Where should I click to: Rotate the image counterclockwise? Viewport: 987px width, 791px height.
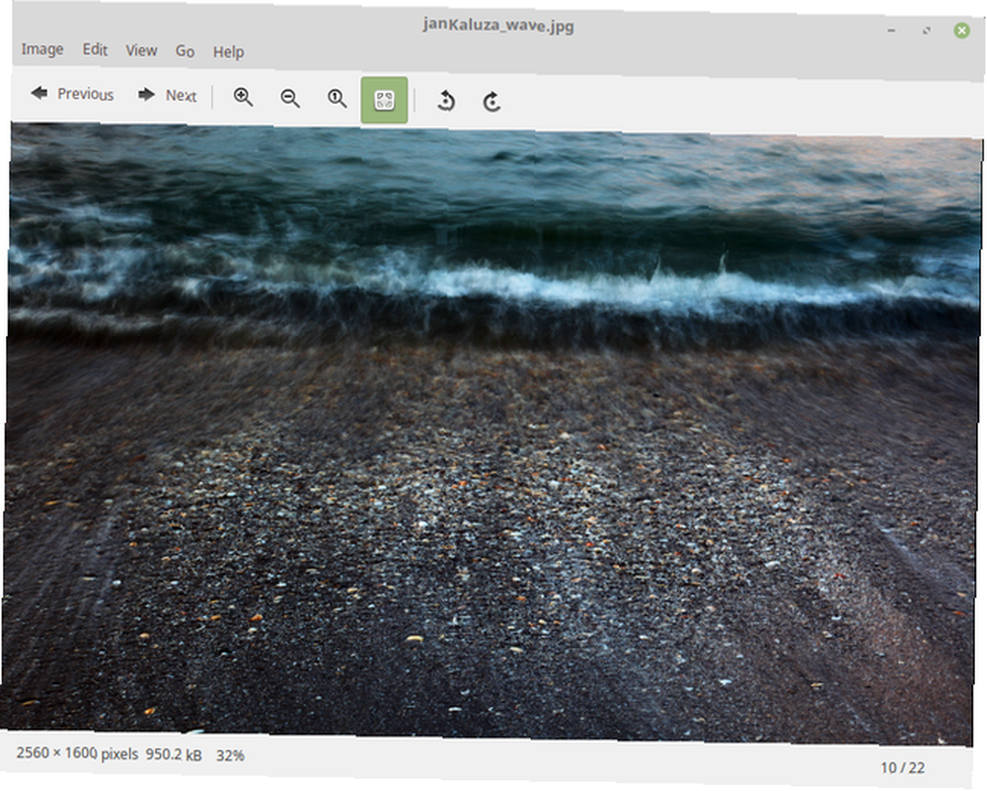[x=446, y=101]
